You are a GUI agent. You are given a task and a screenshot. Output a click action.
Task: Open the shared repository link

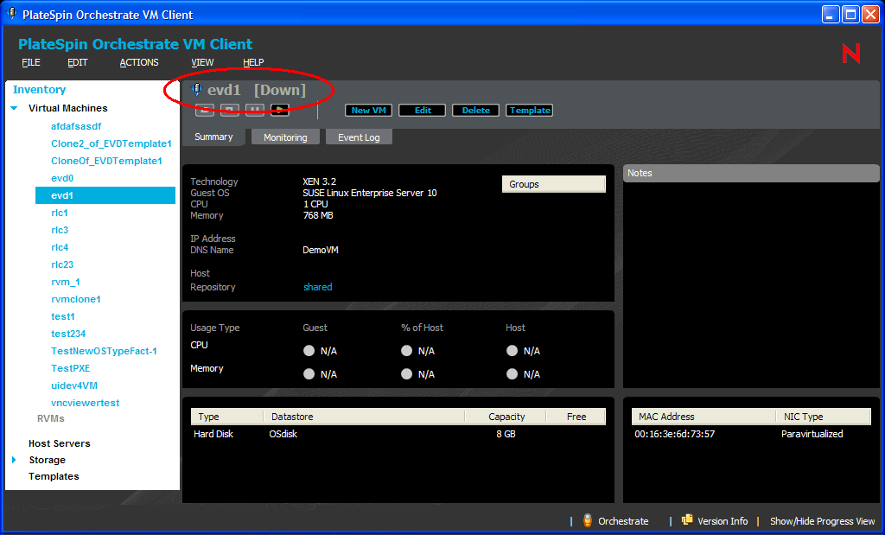pos(318,287)
